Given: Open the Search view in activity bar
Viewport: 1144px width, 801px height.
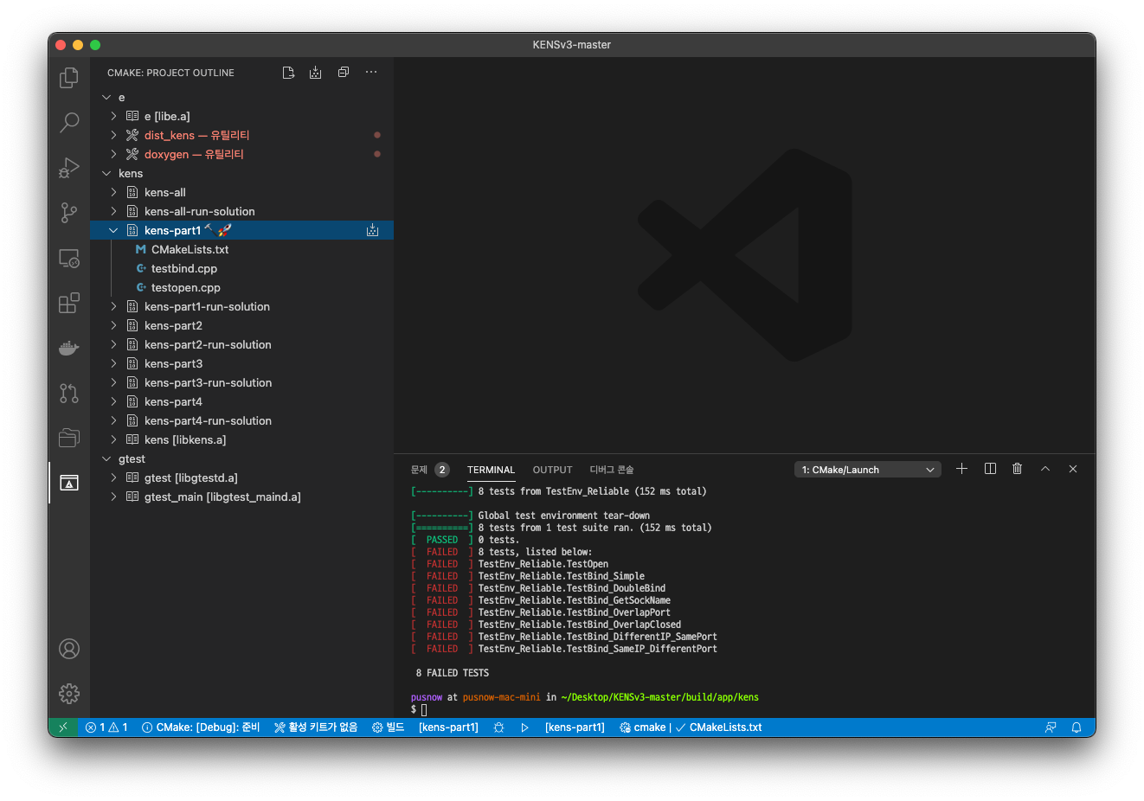Looking at the screenshot, I should point(69,123).
